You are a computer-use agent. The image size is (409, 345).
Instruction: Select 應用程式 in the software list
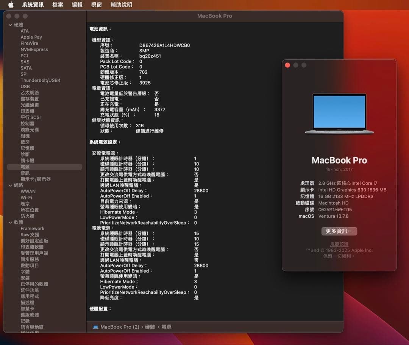pyautogui.click(x=30, y=297)
